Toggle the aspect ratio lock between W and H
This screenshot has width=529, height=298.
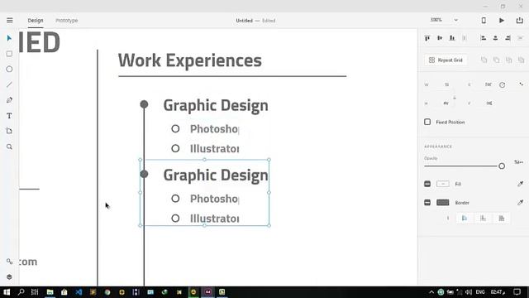pyautogui.click(x=455, y=98)
